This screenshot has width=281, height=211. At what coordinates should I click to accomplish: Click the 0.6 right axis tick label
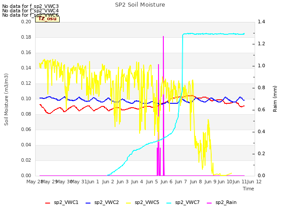coord(261,109)
